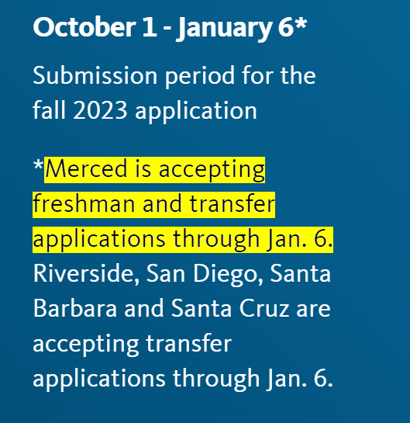Click the unhighlighted "accepting transfer" line

pyautogui.click(x=133, y=345)
